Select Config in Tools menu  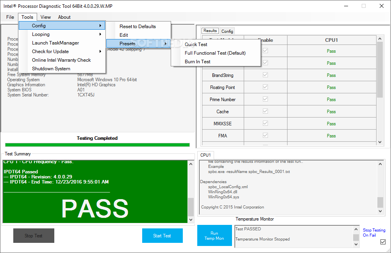point(62,25)
